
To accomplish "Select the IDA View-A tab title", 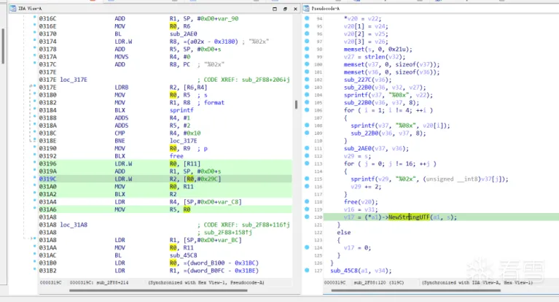I will pos(30,8).
